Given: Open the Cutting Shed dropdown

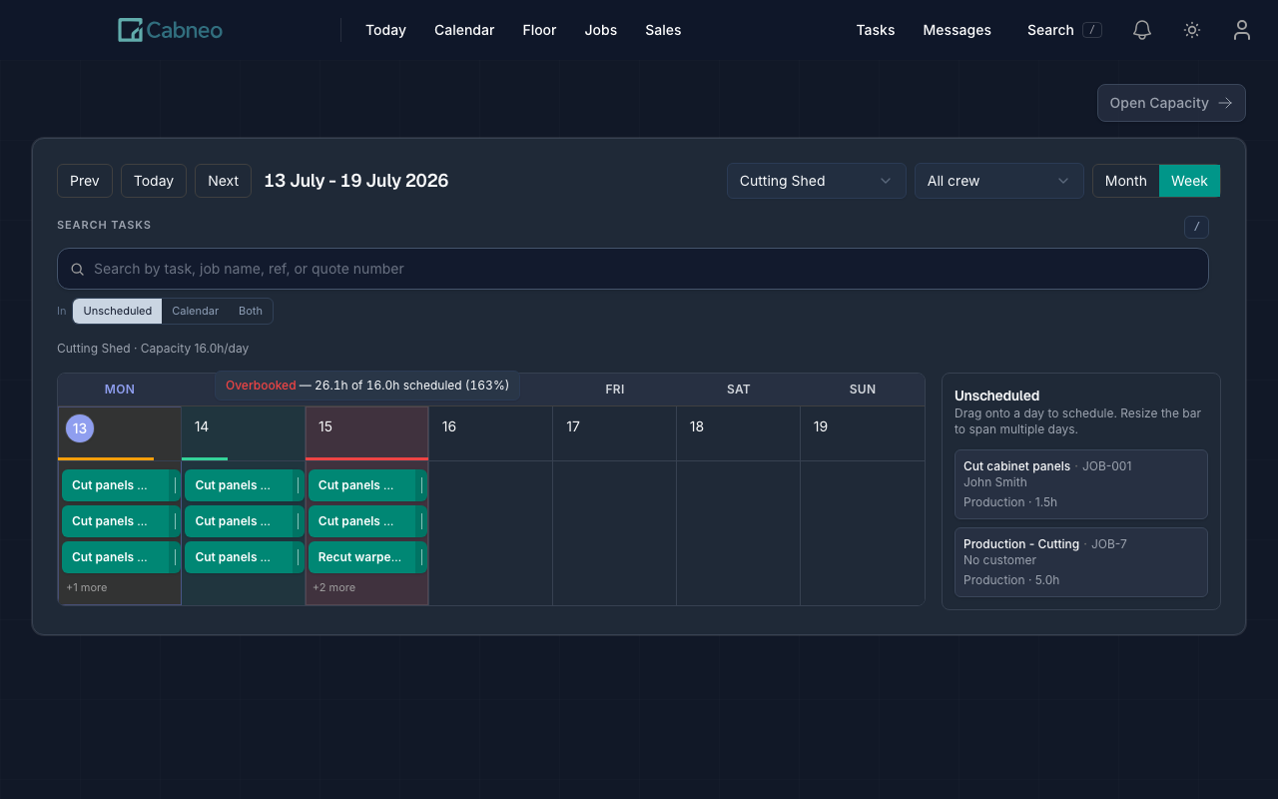Looking at the screenshot, I should 817,181.
